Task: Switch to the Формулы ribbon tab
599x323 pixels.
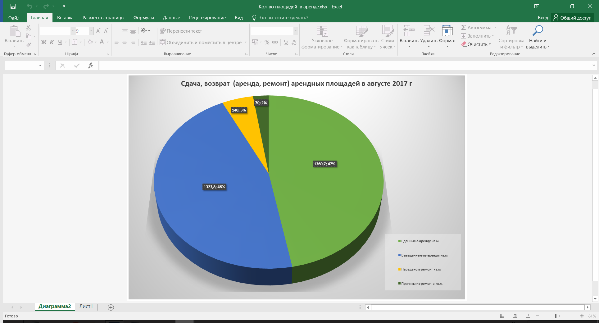Action: pyautogui.click(x=144, y=18)
